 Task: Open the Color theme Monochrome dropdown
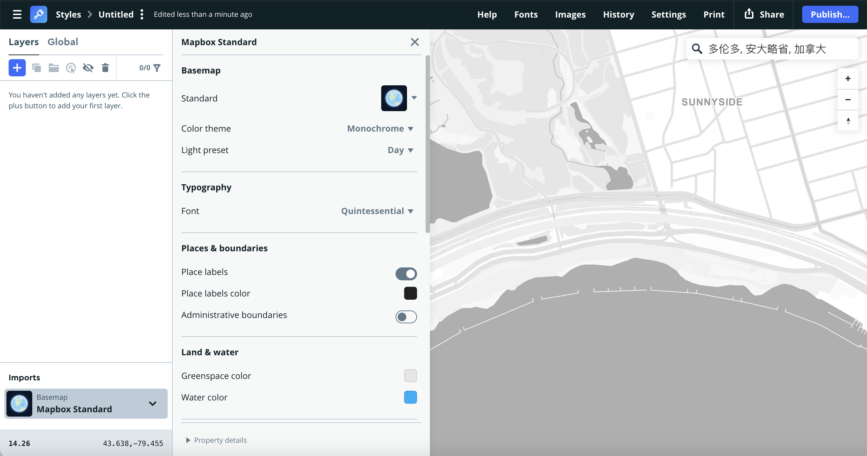pos(379,128)
